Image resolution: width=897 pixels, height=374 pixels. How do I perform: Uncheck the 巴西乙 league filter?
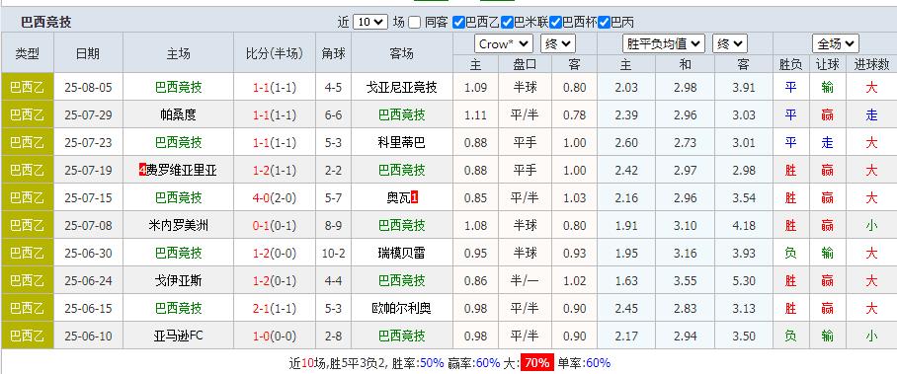tap(458, 23)
